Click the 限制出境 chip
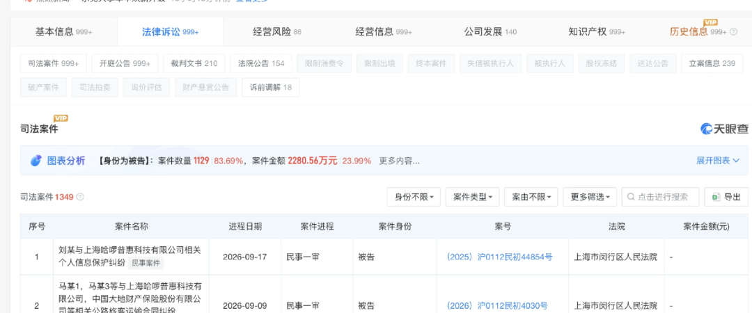The width and height of the screenshot is (752, 313). (x=380, y=63)
